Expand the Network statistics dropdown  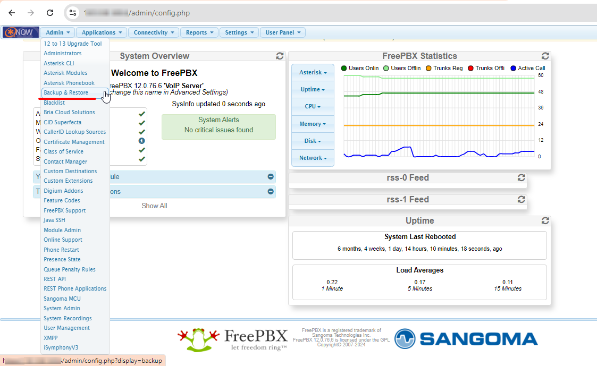pos(313,158)
